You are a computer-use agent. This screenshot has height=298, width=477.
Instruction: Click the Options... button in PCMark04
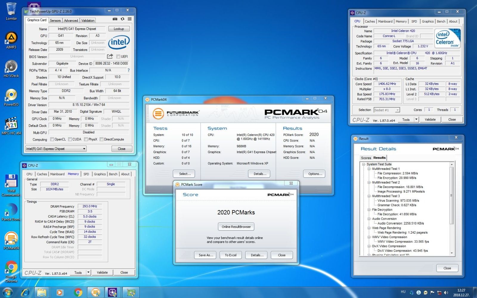pyautogui.click(x=315, y=174)
